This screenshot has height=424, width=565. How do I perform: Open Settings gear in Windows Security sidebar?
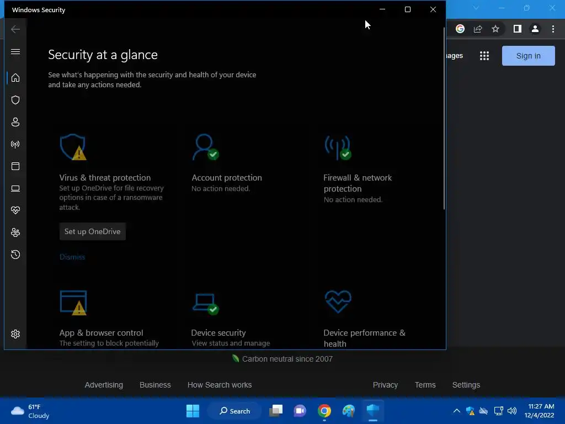pos(15,334)
